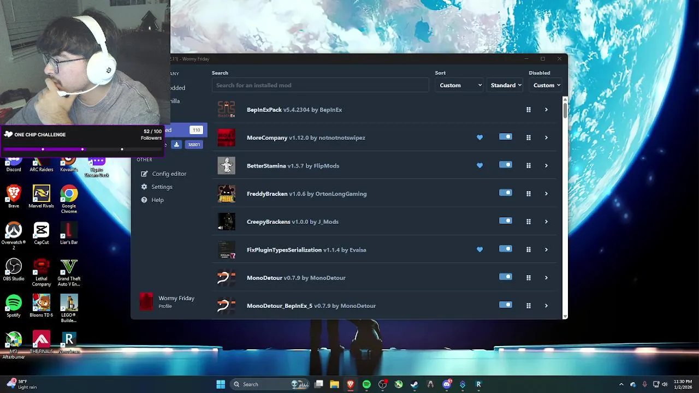Viewport: 699px width, 393px height.
Task: Open Marvel Rivals desktop icon
Action: coord(42,197)
